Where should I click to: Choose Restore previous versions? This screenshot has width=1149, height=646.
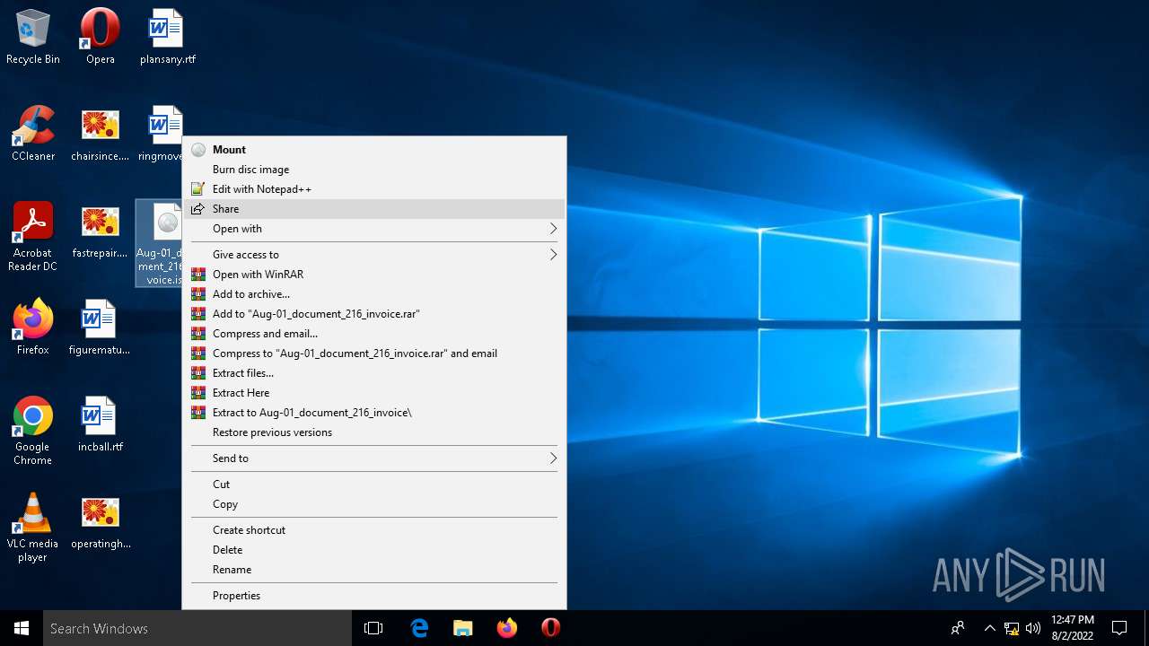(x=374, y=432)
